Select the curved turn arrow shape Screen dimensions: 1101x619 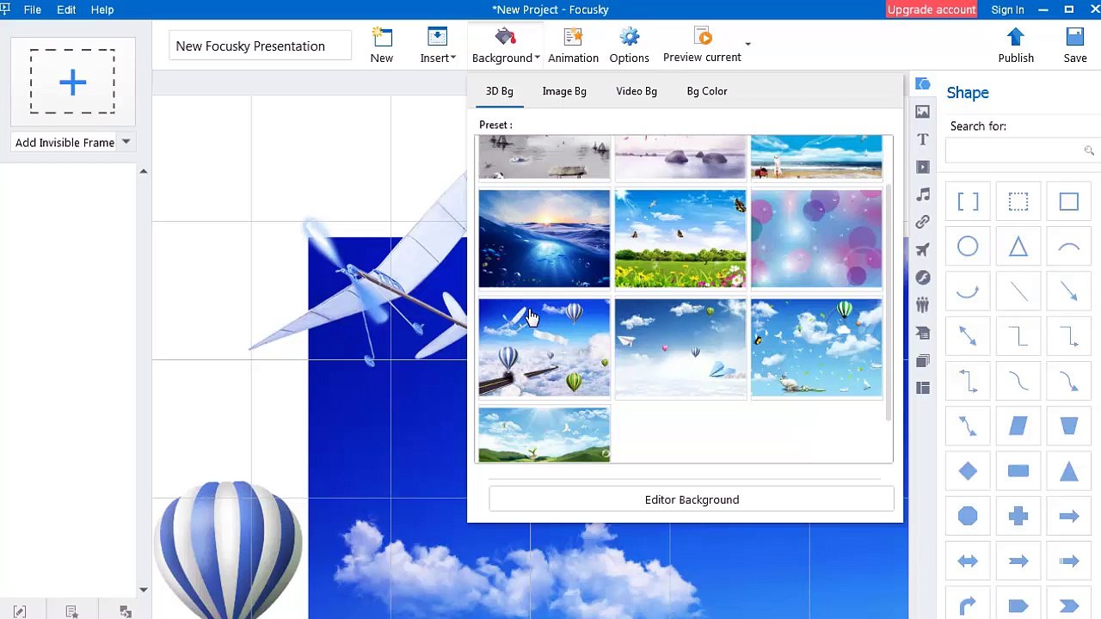(968, 606)
